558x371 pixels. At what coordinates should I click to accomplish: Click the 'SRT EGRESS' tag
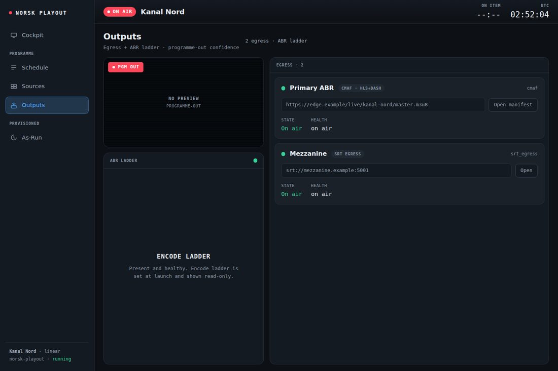click(x=347, y=154)
